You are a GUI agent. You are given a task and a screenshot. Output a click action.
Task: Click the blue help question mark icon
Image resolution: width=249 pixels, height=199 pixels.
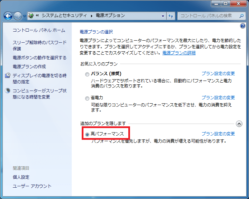click(242, 26)
